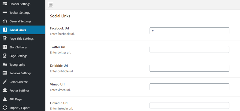Toggle expand-all sections icon in top toolbar

point(51,5)
